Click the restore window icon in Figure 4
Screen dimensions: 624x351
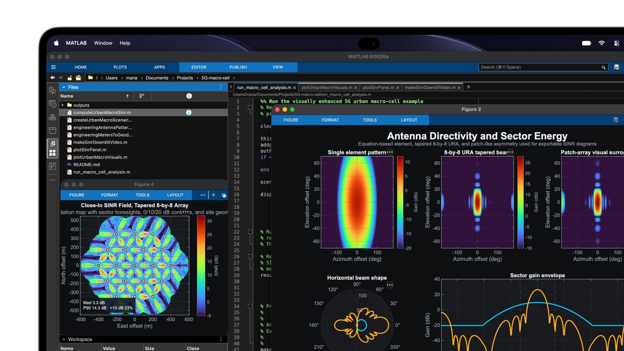pyautogui.click(x=224, y=195)
